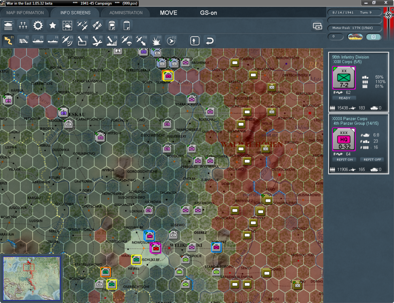Select the F5 air recon mode
394x303 pixels.
pos(67,40)
